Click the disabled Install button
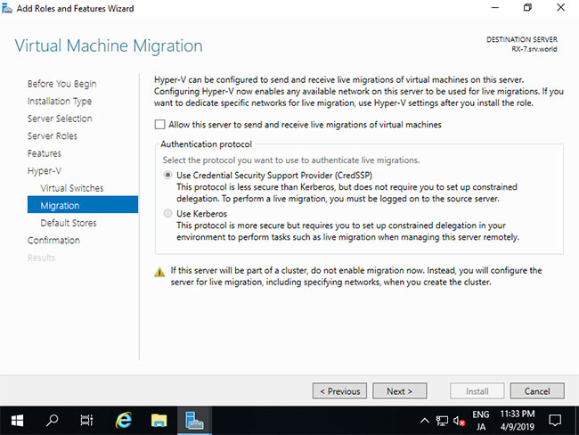The width and height of the screenshot is (579, 435). 477,391
